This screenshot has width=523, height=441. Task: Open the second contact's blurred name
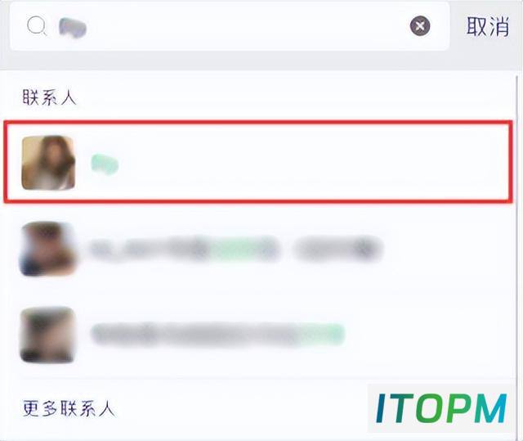pos(236,249)
